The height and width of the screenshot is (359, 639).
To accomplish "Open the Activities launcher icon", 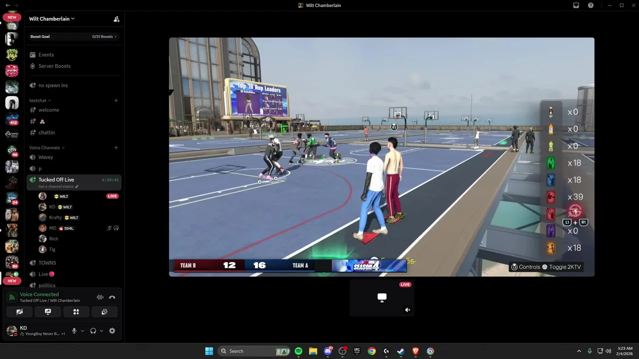I will coord(76,312).
